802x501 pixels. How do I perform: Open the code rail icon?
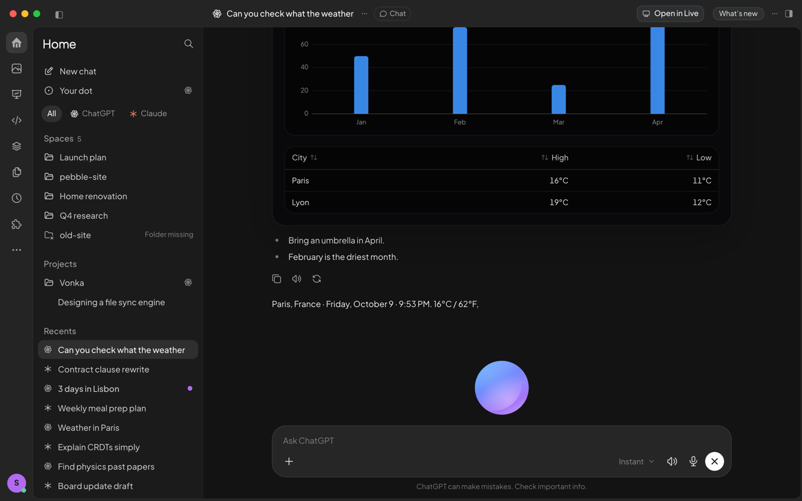coord(17,120)
